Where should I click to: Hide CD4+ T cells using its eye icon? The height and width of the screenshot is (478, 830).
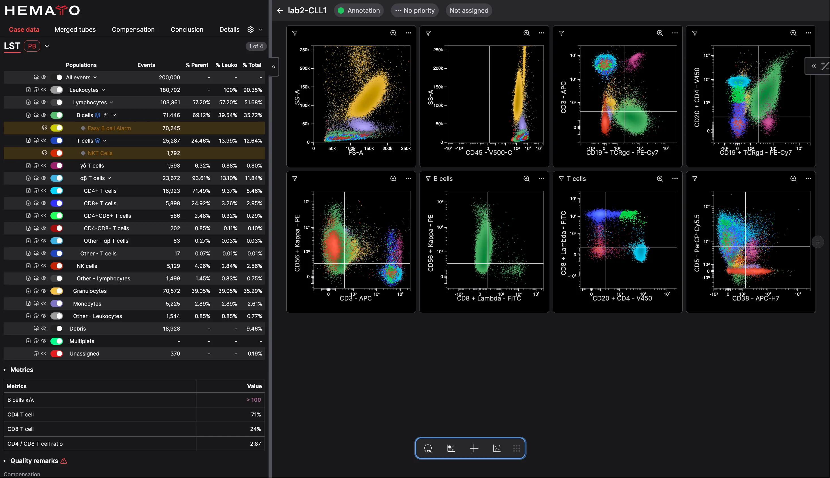44,191
